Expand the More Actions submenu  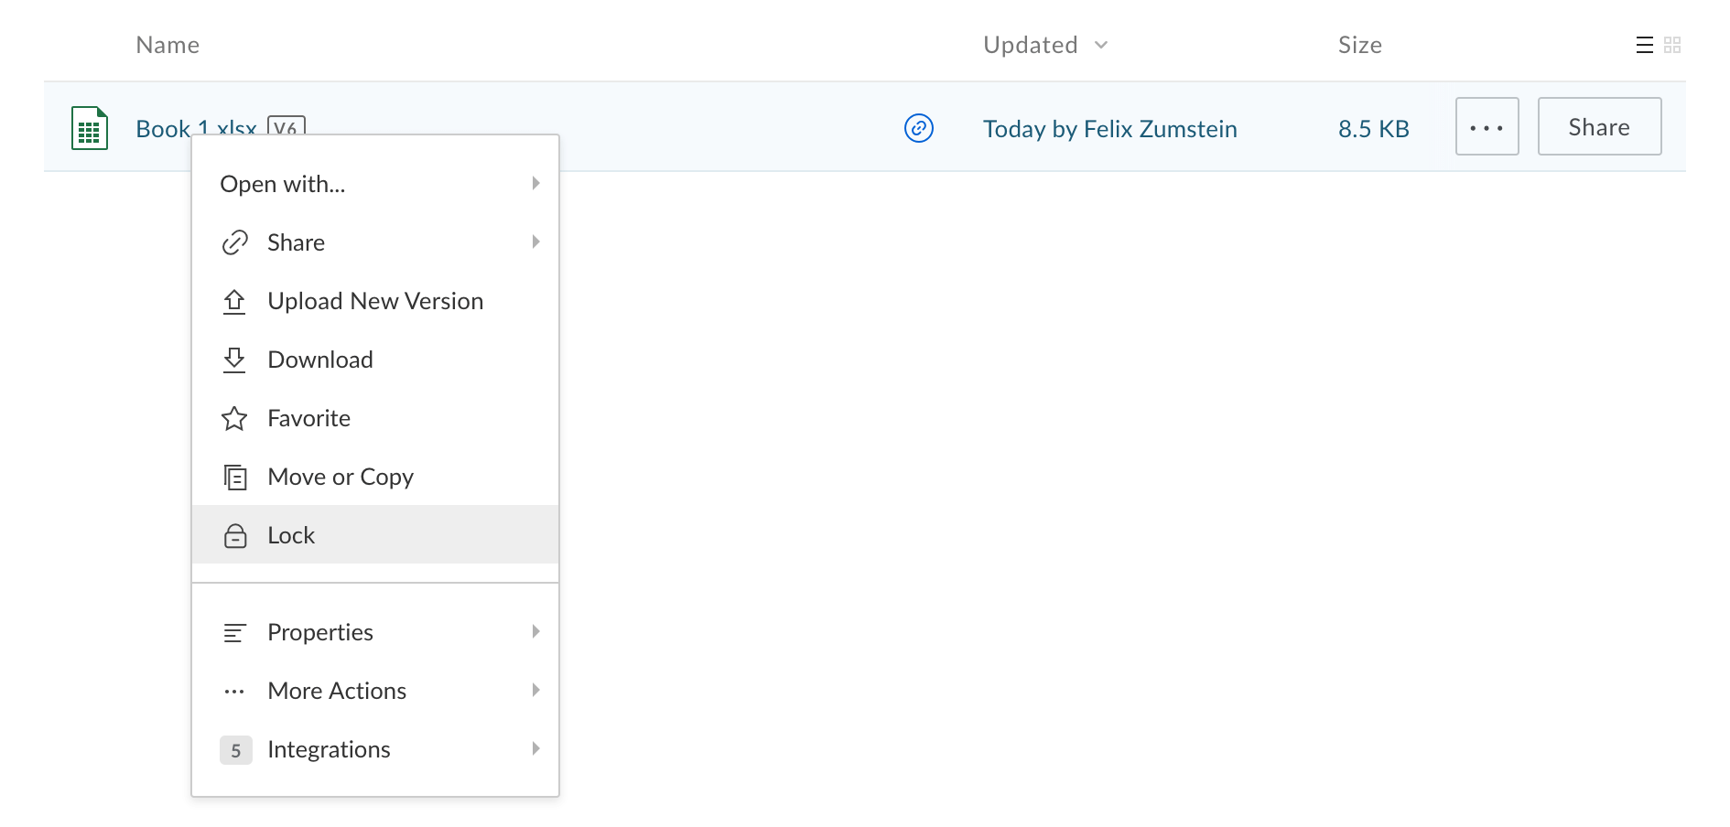click(337, 691)
